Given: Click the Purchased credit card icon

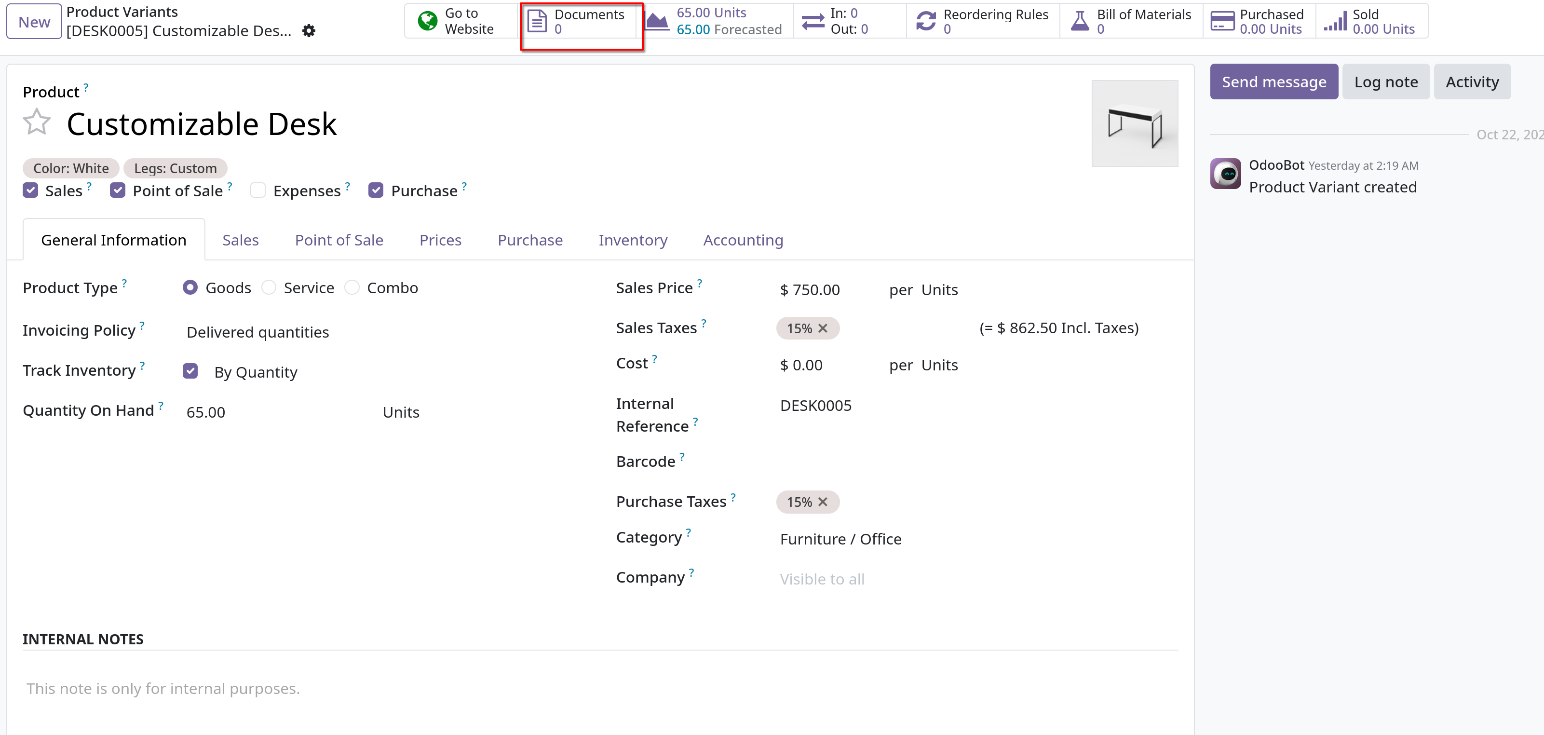Looking at the screenshot, I should point(1222,21).
